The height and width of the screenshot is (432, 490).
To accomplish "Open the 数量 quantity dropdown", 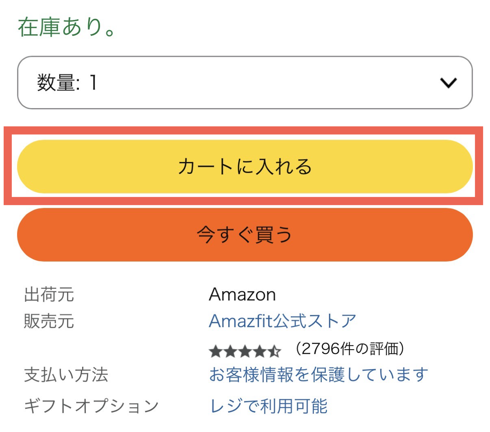I will 244,83.
